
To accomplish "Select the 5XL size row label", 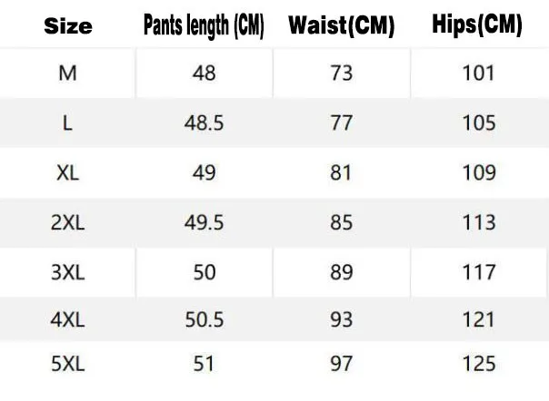I will (x=68, y=364).
